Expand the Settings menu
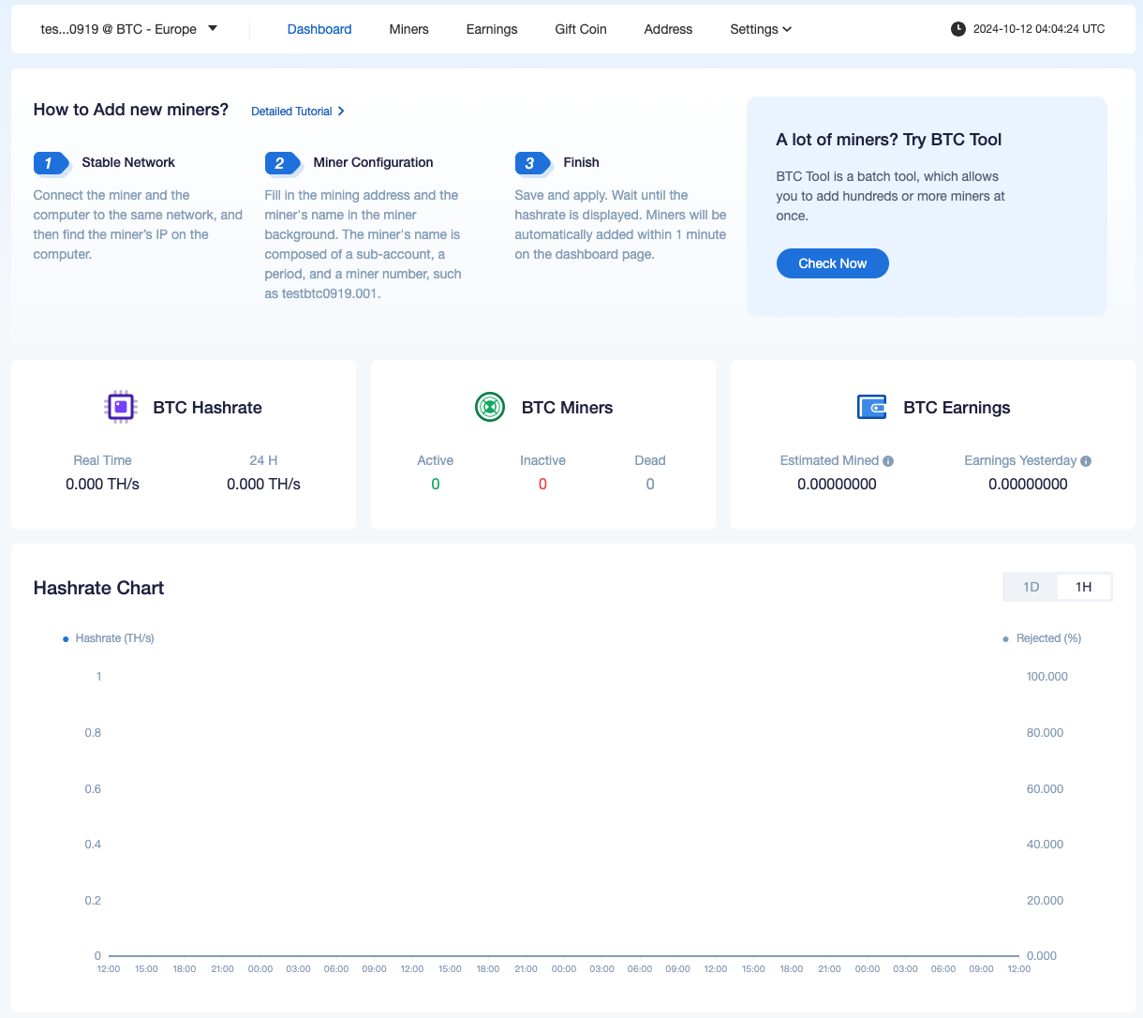The image size is (1143, 1018). click(x=761, y=29)
